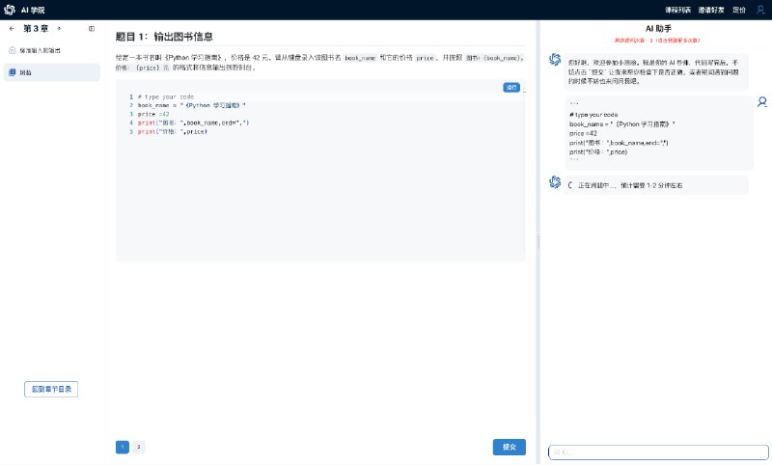Viewport: 772px width, 465px height.
Task: Click inline code 'book_name' in problem description
Action: coord(360,58)
